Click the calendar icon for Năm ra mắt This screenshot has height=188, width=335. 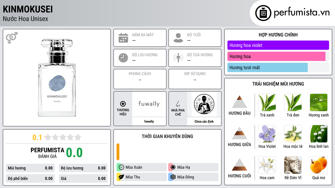[x=123, y=38]
